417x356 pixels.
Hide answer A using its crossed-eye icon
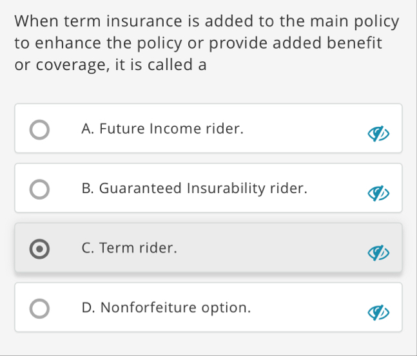tap(377, 135)
